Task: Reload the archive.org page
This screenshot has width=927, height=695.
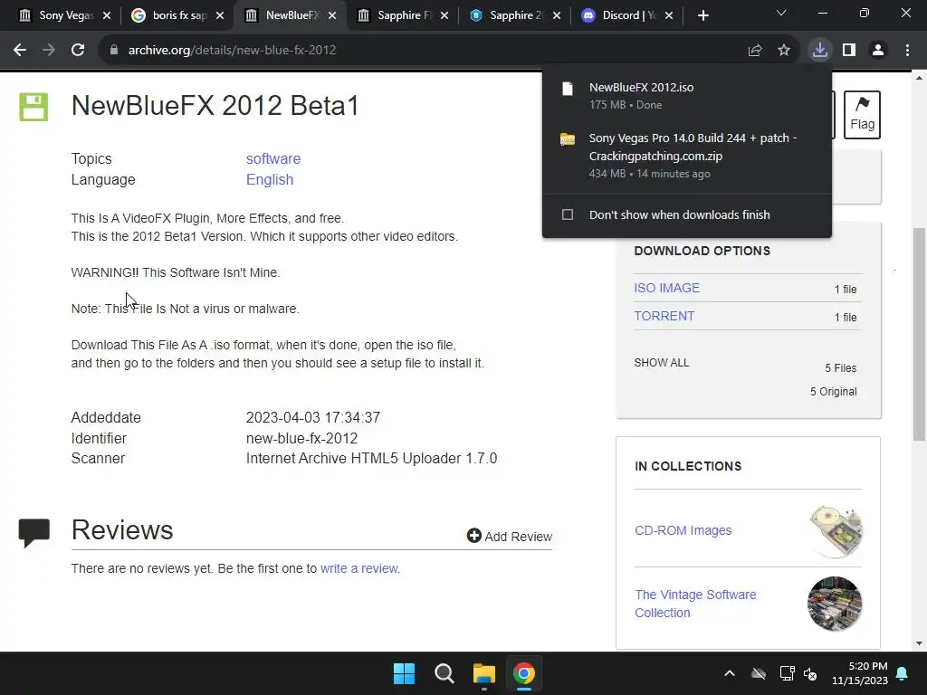Action: pos(78,51)
